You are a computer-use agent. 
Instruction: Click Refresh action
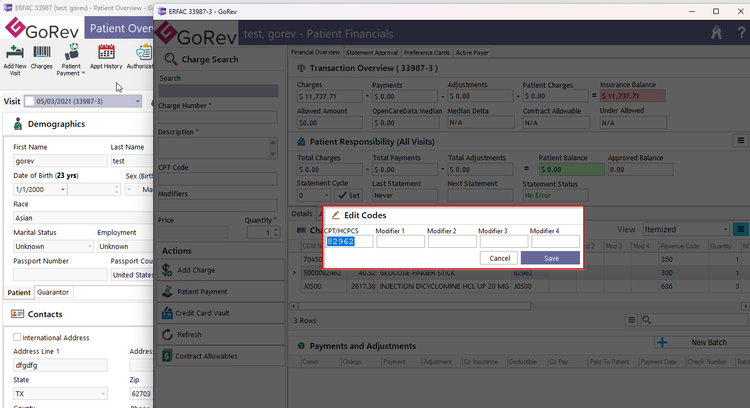[221, 334]
